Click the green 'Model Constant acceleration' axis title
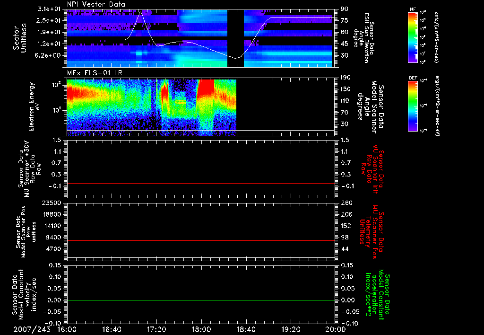This screenshot has height=335, width=484. [378, 295]
